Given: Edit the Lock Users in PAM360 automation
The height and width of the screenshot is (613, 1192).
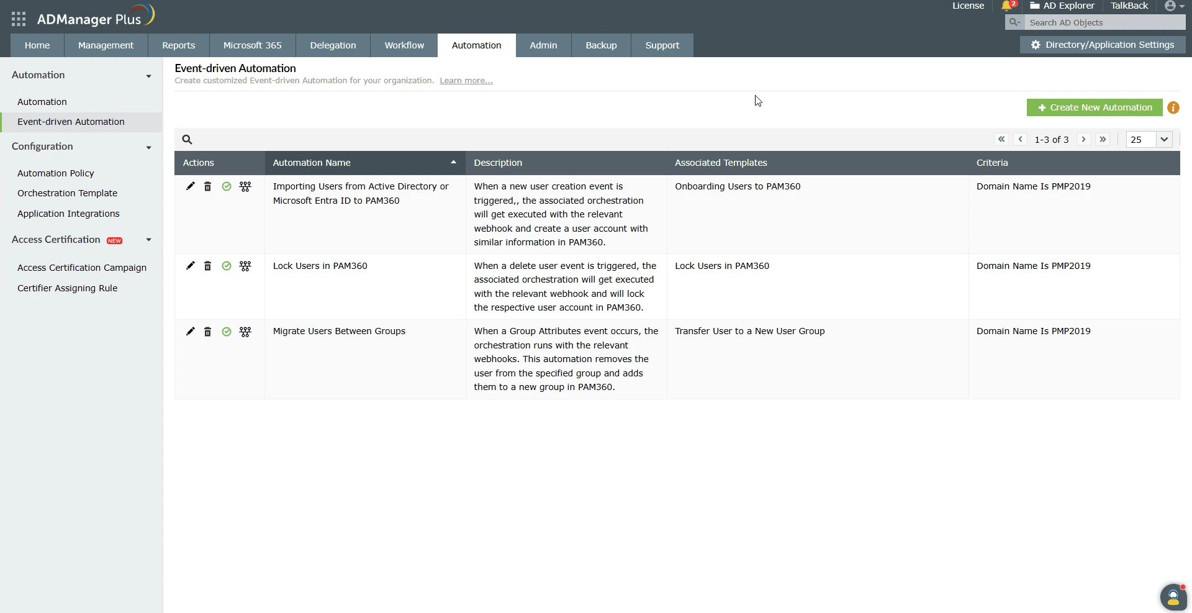Looking at the screenshot, I should [x=190, y=266].
